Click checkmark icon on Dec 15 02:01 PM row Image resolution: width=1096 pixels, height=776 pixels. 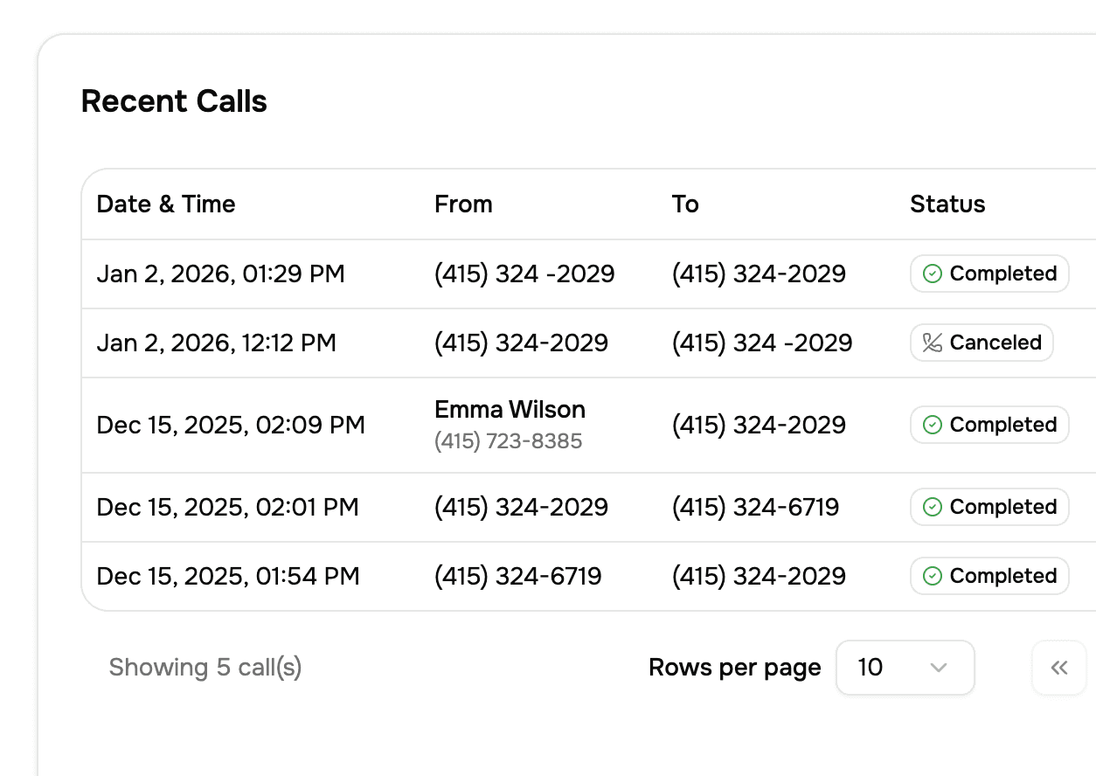pos(932,508)
